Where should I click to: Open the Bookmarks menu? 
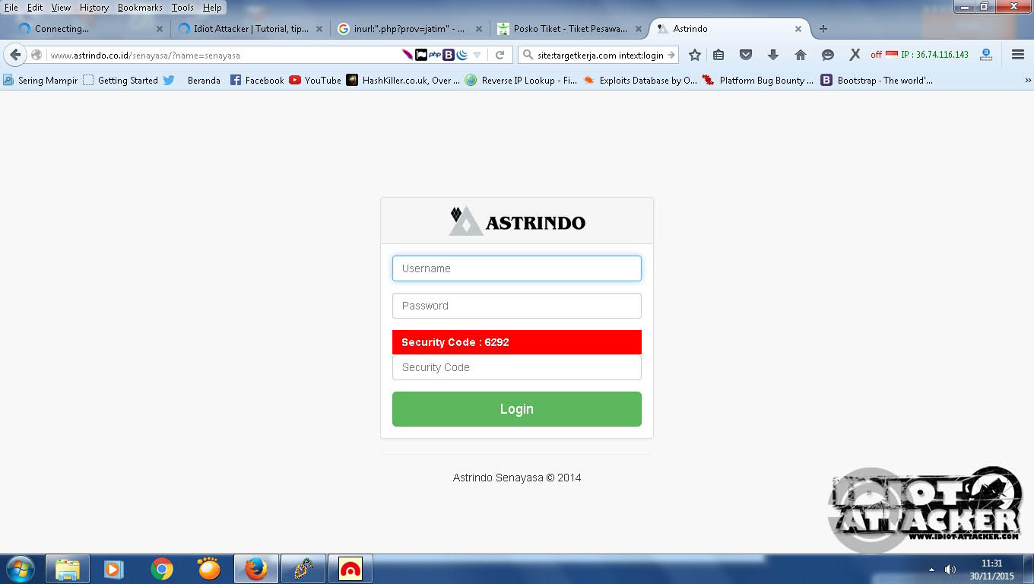coord(140,8)
